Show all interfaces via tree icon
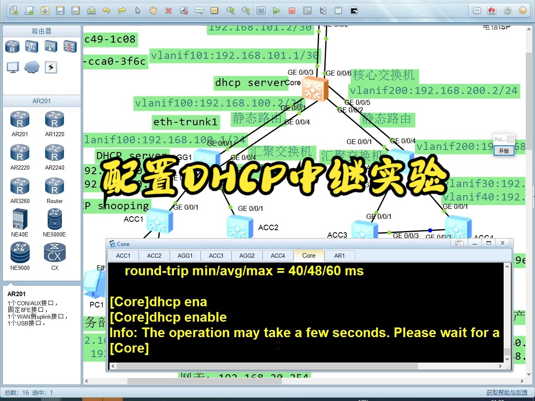535x401 pixels. (x=323, y=10)
